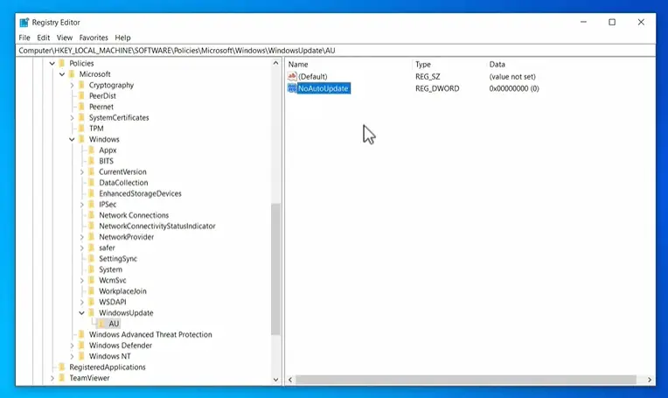
Task: Collapse the Policies key
Action: pos(52,64)
